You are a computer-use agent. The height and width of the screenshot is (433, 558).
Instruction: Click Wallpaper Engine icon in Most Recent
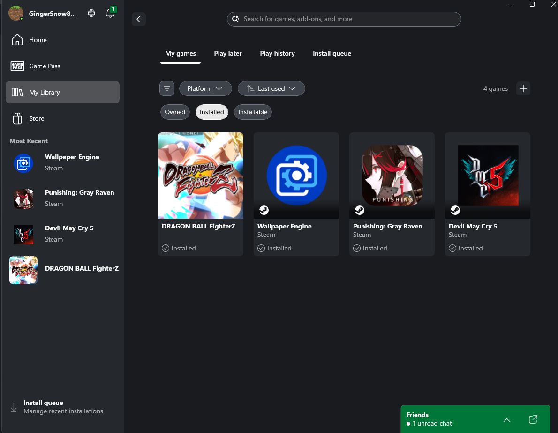(x=23, y=163)
